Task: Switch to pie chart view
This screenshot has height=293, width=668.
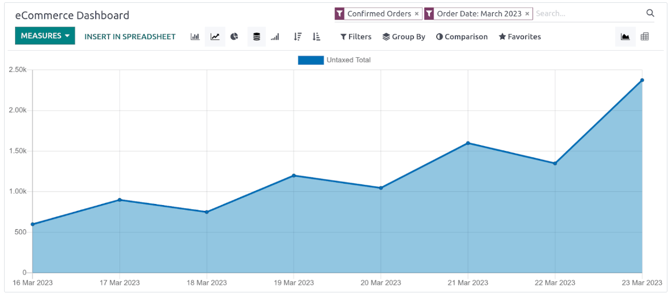Action: [234, 36]
